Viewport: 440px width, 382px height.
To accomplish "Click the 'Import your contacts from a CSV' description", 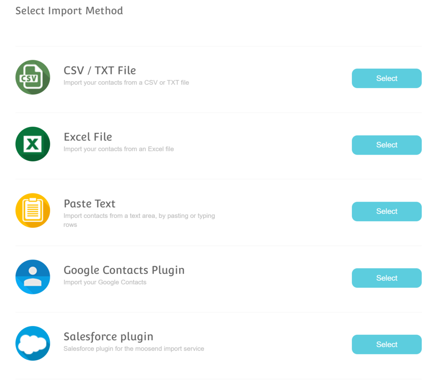I will point(126,83).
